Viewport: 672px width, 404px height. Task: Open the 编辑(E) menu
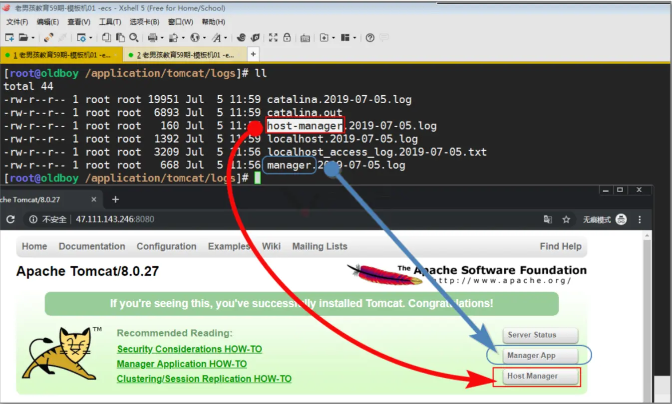47,22
